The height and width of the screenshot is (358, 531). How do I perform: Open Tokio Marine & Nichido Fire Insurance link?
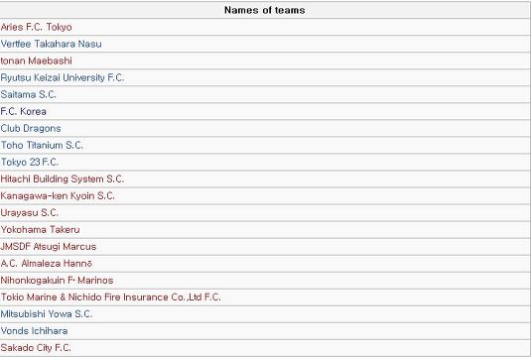[x=111, y=298]
